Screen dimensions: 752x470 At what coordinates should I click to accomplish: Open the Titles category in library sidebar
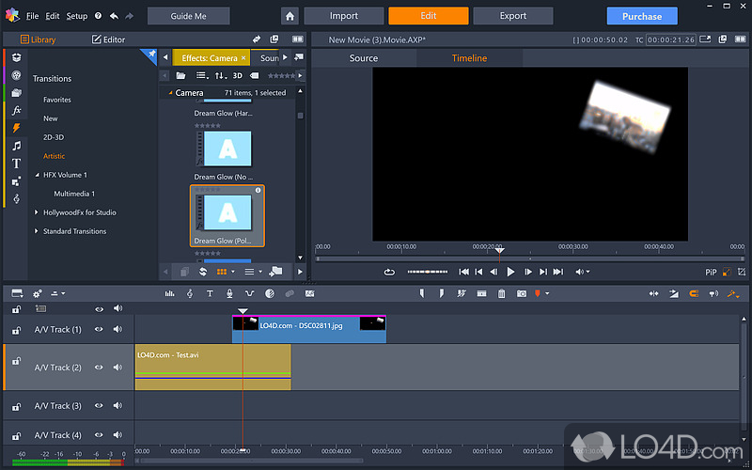pyautogui.click(x=16, y=164)
